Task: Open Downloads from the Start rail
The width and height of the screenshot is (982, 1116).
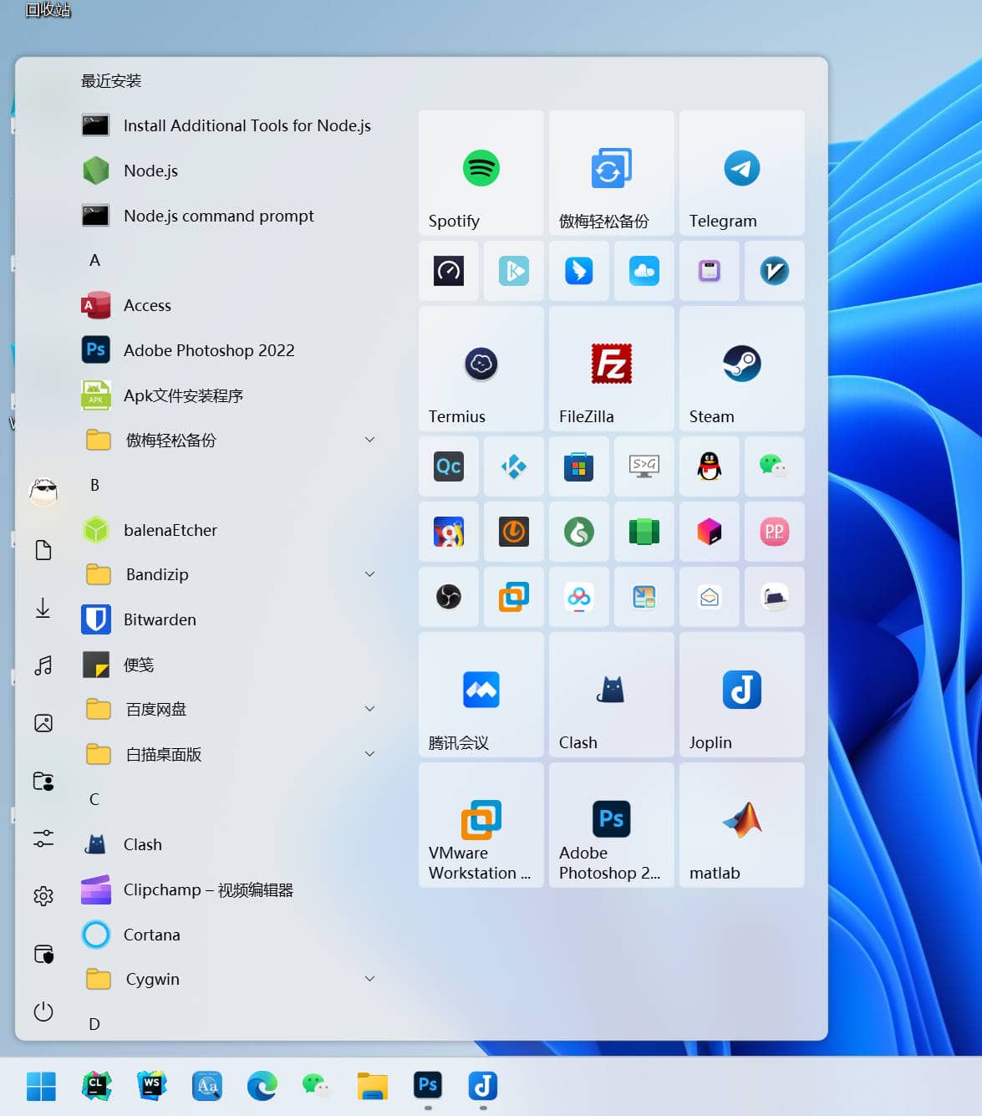Action: coord(43,608)
